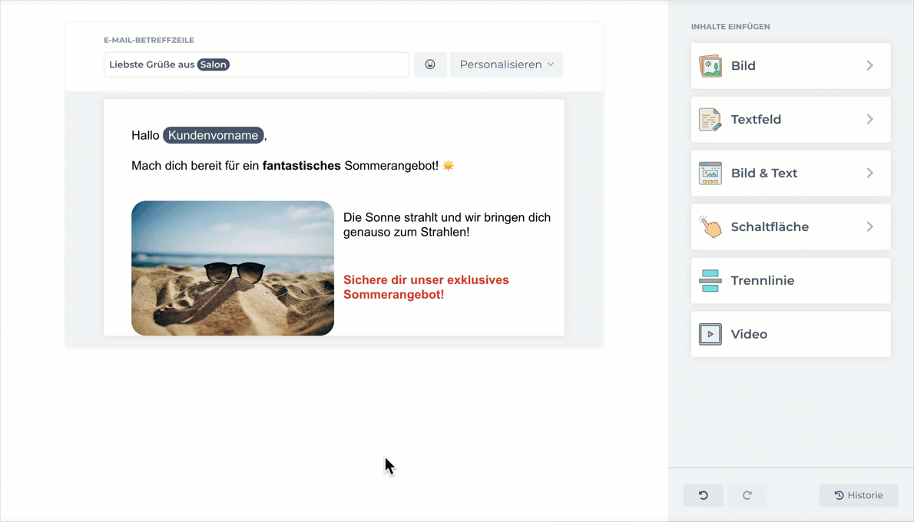Click the Bild & Text layout icon
Viewport: 914px width, 522px height.
710,173
